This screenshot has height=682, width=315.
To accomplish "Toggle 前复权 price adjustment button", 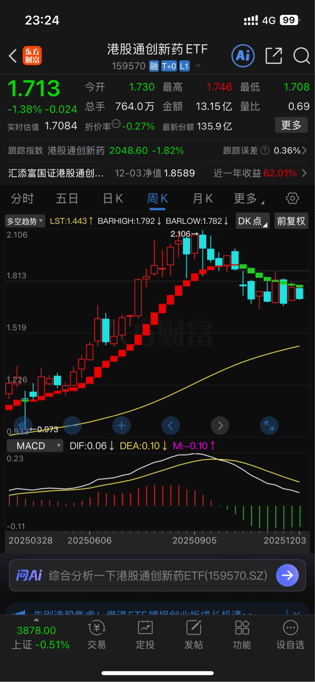I will pyautogui.click(x=291, y=221).
